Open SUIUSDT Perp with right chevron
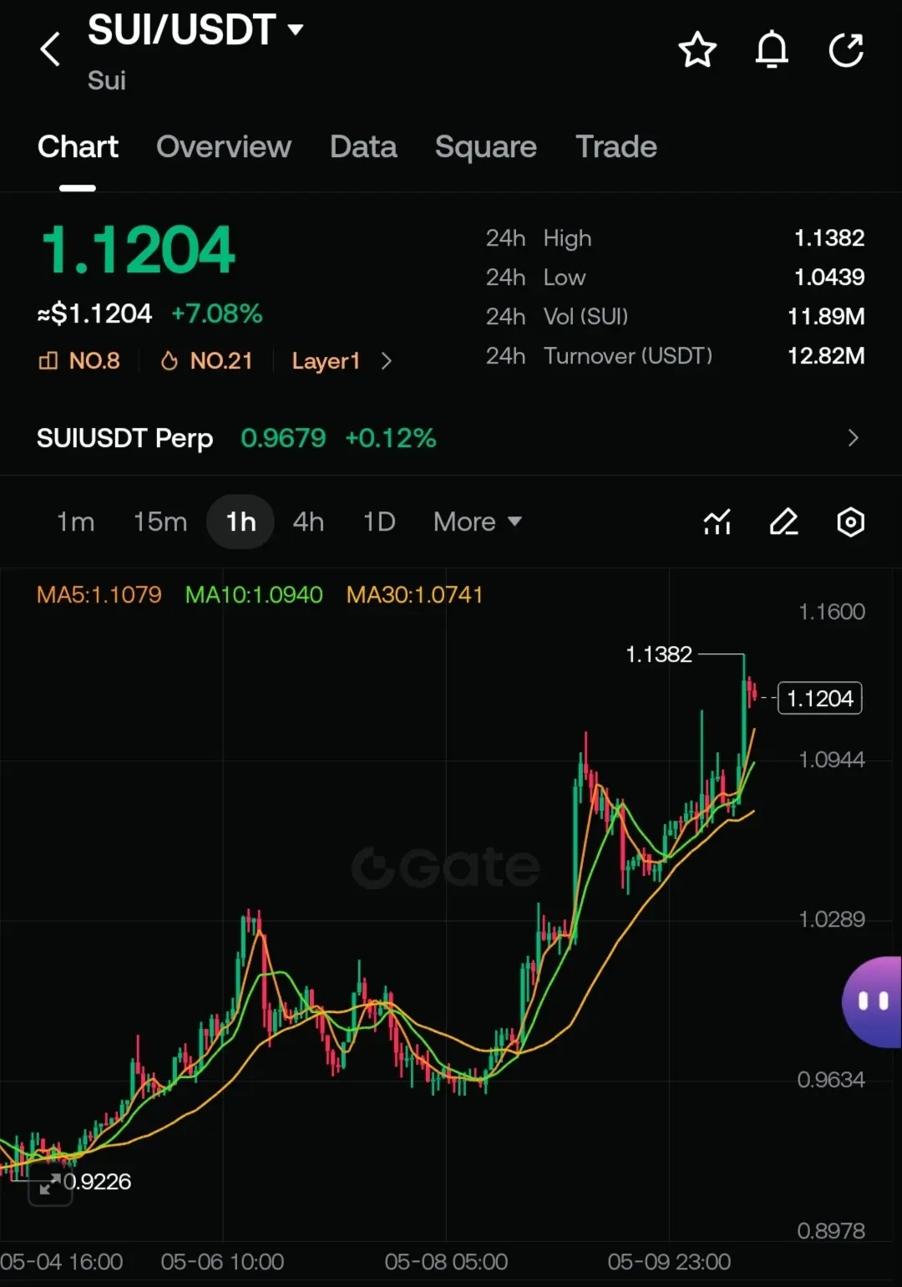The image size is (902, 1287). point(853,438)
